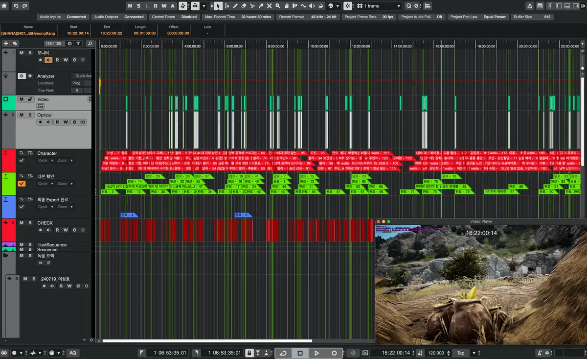Toggle Snap on or off
The height and width of the screenshot is (359, 587).
tap(347, 6)
